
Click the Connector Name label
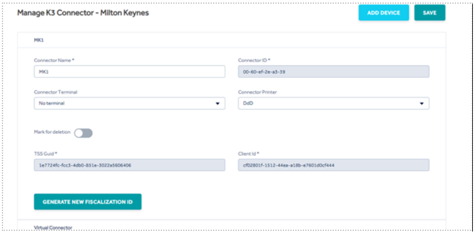coord(54,60)
